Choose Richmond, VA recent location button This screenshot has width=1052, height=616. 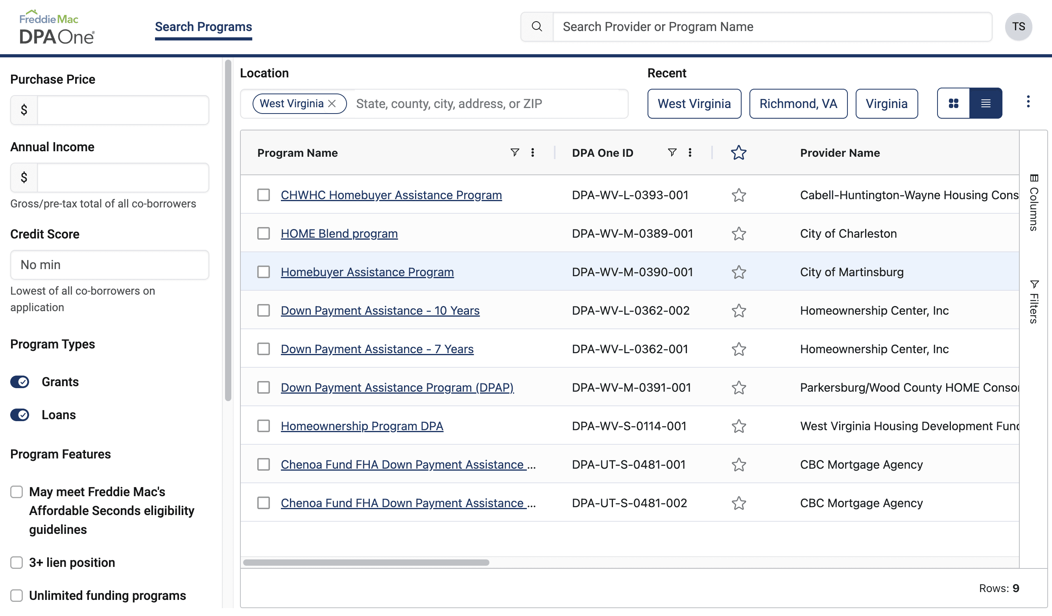[x=798, y=104]
